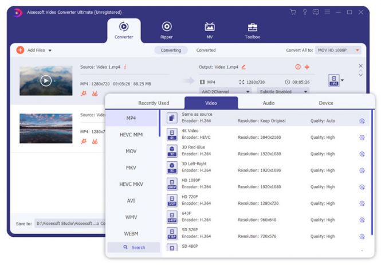Image resolution: width=381 pixels, height=265 pixels.
Task: Open the AAC-2Channel audio dropdown
Action: tap(225, 91)
